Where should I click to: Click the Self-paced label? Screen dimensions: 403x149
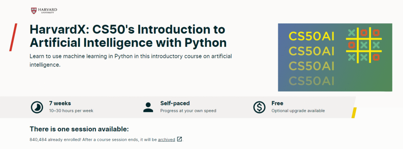coord(175,103)
